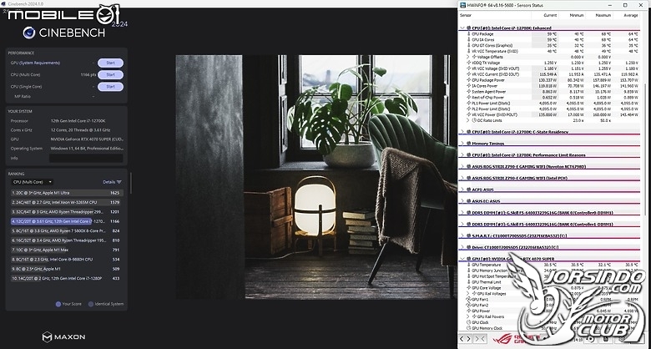
Task: Expand the Performance Limit Reasons group
Action: (462, 155)
